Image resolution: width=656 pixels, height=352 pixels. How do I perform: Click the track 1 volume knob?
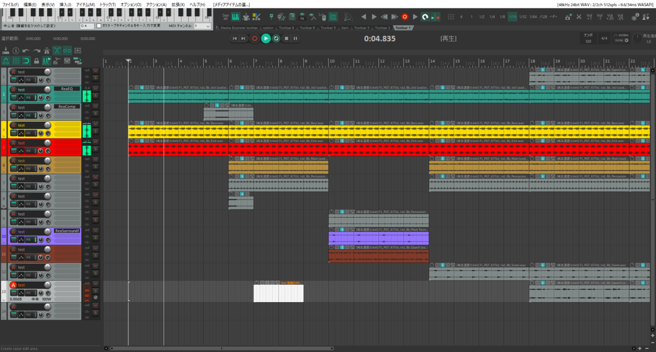48,72
